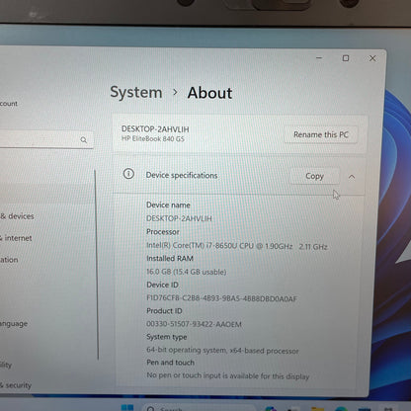The height and width of the screenshot is (411, 411).
Task: Click the Device specifications info icon
Action: pos(128,174)
